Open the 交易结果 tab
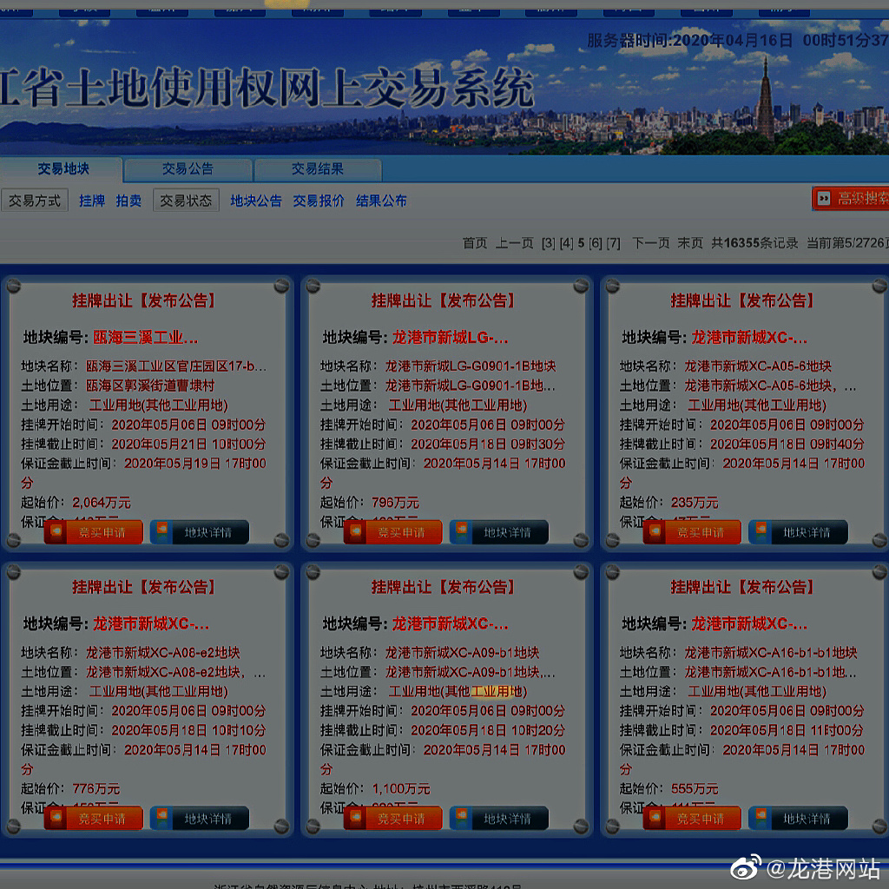The width and height of the screenshot is (889, 889). click(x=317, y=169)
